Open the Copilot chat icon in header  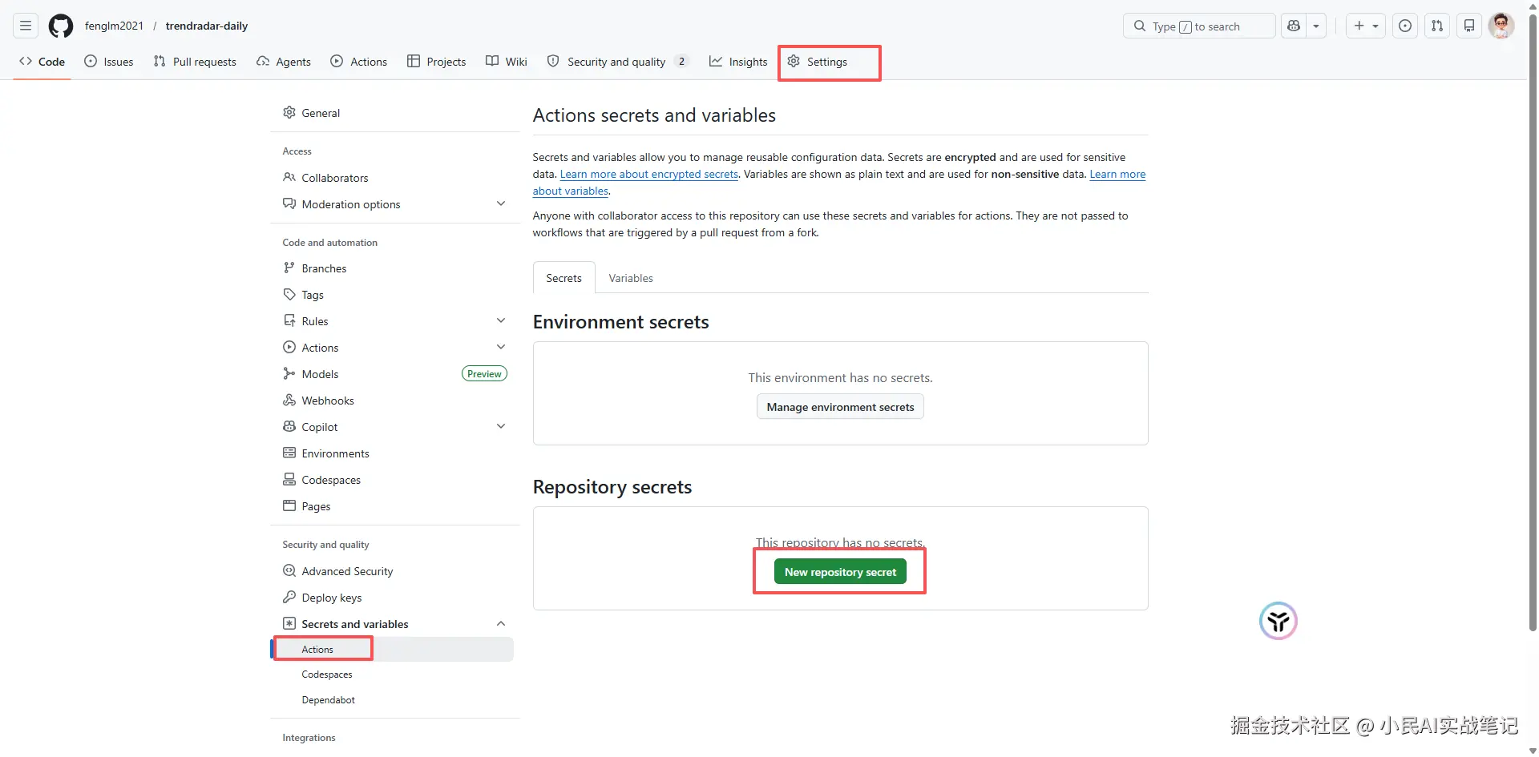click(1294, 26)
